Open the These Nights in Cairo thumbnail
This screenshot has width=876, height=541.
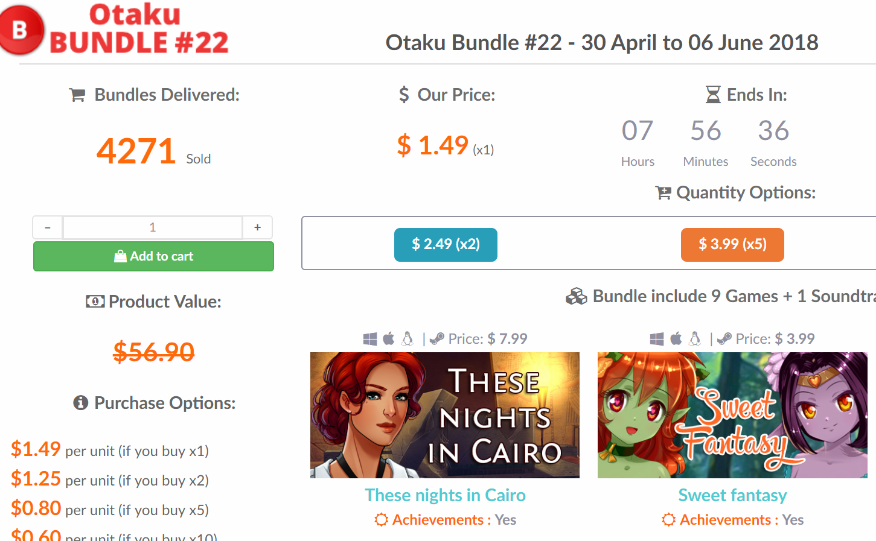pos(445,415)
